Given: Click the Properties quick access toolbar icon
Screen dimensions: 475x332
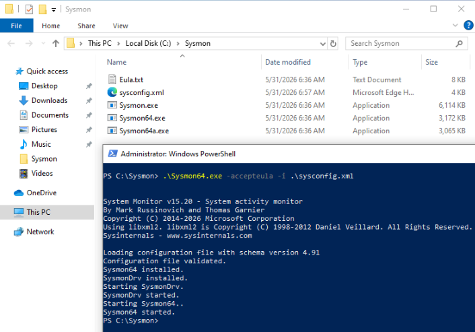Looking at the screenshot, I should click(29, 9).
